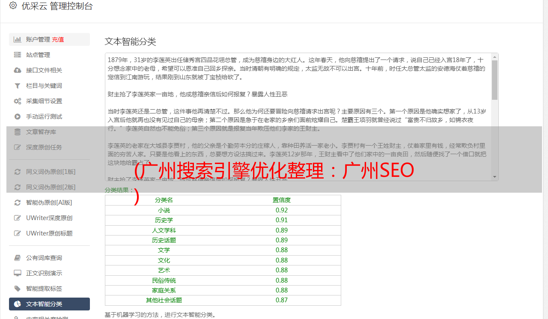Click the database icon for 文章暂存库
The height and width of the screenshot is (319, 548).
[18, 132]
